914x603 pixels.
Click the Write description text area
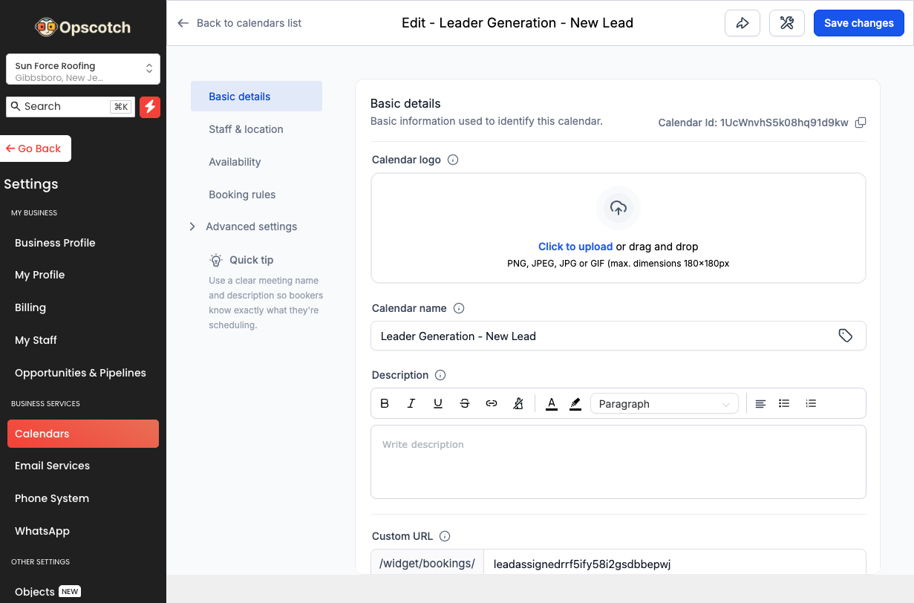pyautogui.click(x=618, y=461)
